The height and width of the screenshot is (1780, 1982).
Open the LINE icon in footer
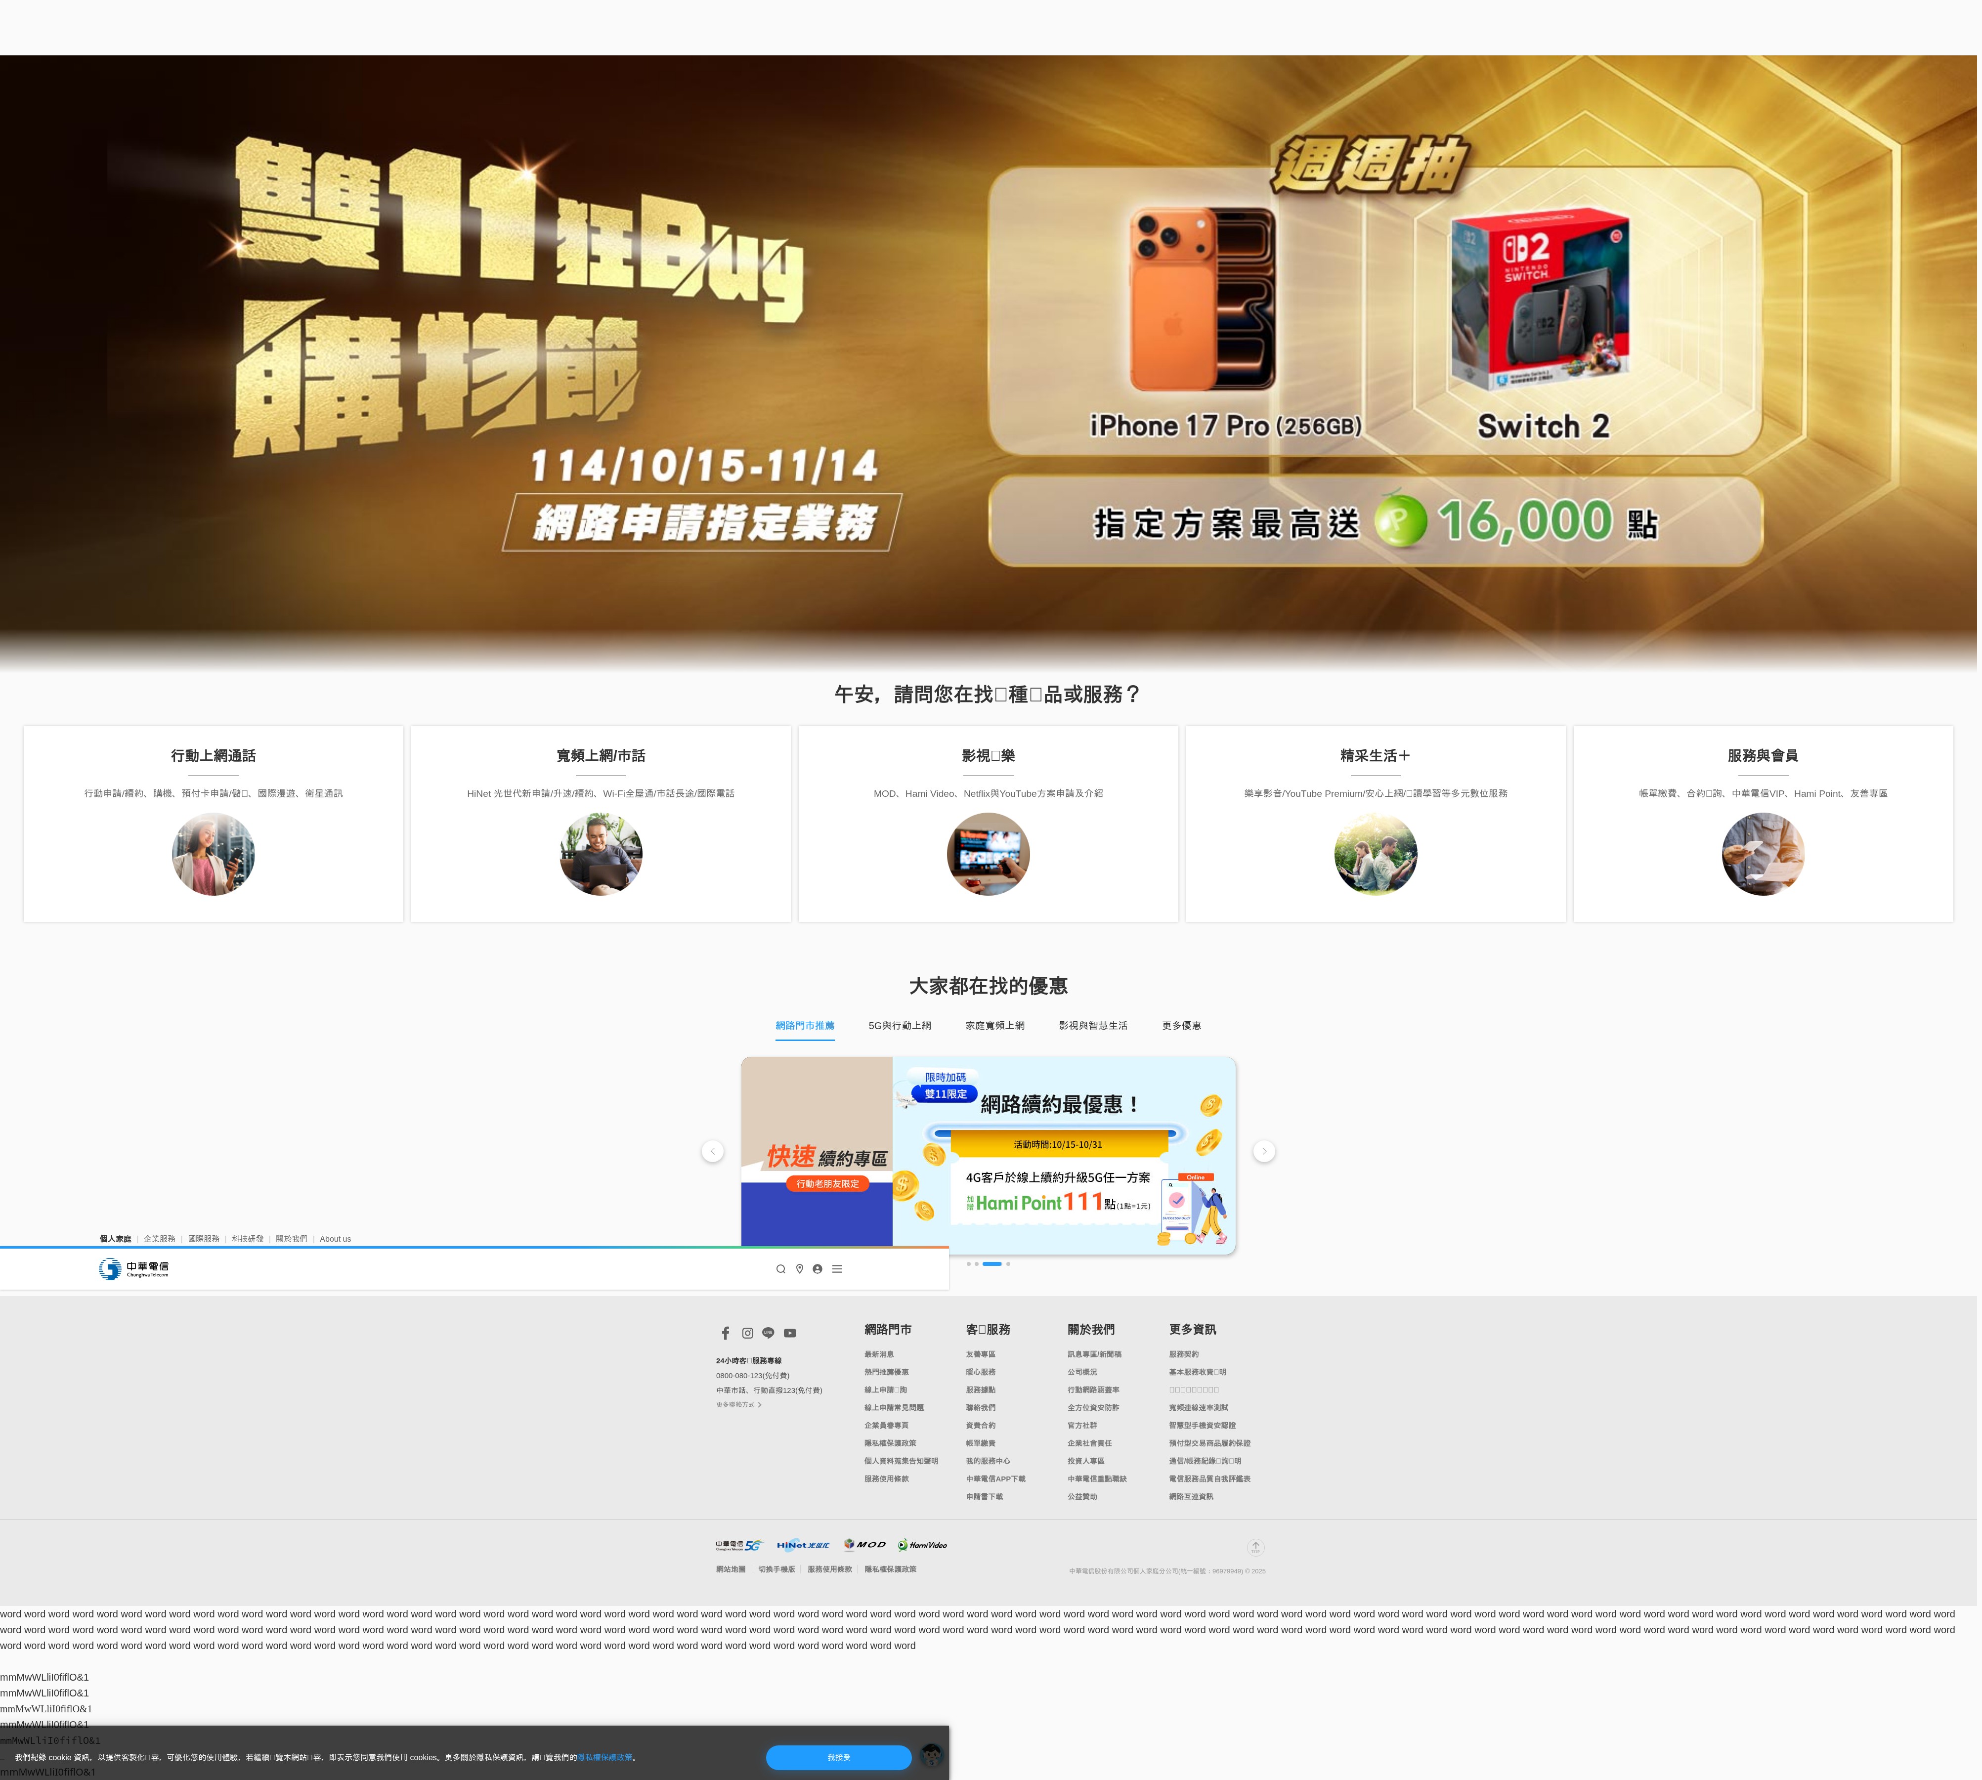point(769,1333)
